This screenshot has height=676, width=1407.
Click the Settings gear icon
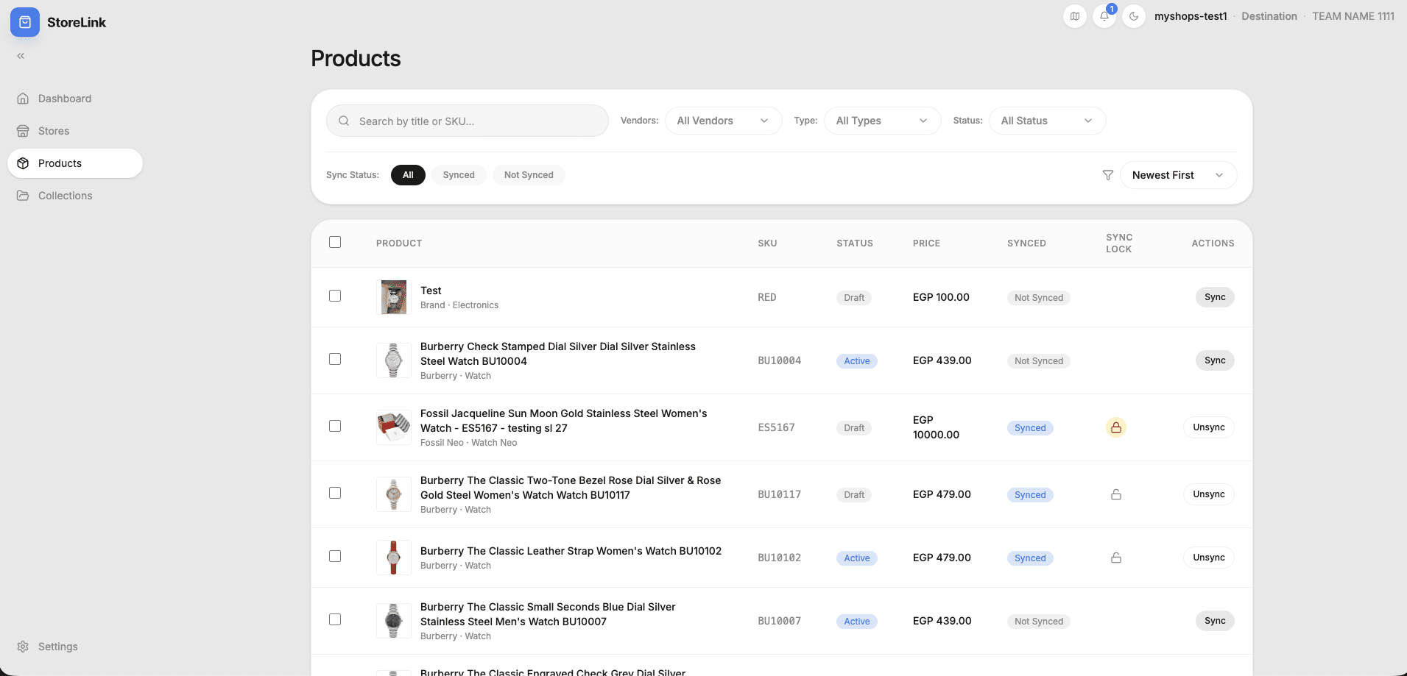coord(23,647)
